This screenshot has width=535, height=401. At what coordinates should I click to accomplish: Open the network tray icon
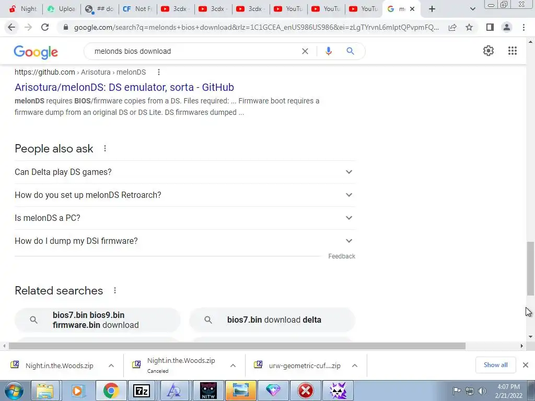click(x=470, y=391)
